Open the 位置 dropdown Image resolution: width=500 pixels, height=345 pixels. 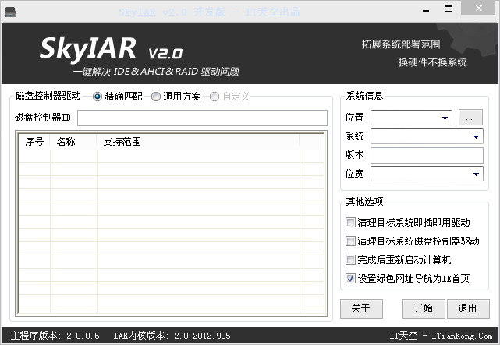[x=411, y=118]
